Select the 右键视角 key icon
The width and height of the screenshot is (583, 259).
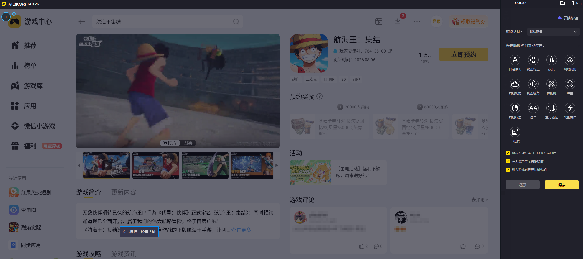click(x=515, y=84)
